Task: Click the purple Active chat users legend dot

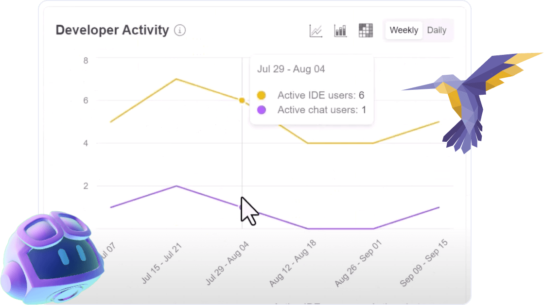Action: point(262,110)
